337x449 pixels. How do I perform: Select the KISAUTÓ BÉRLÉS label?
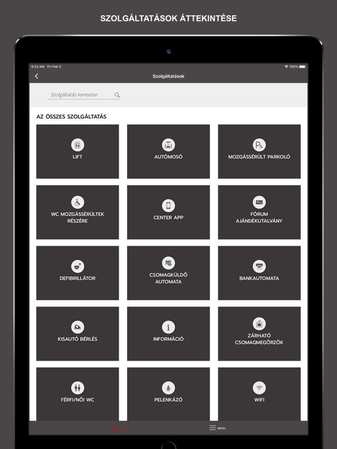pyautogui.click(x=77, y=339)
